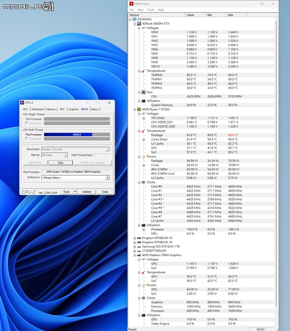Click the Ryzen Clocks icon

pos(144,182)
